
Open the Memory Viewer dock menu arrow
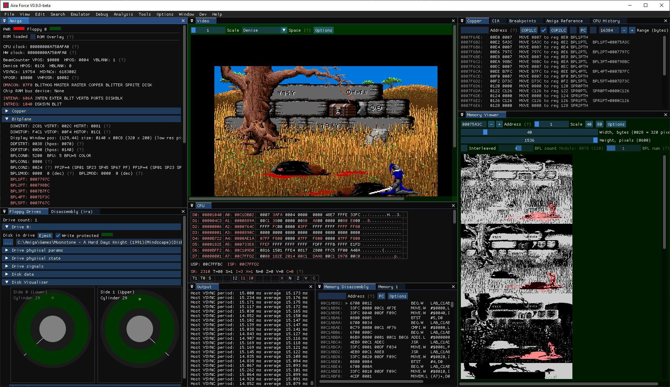462,115
